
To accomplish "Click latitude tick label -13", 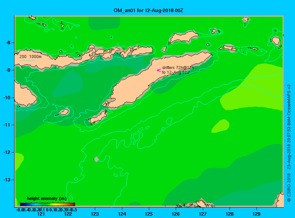I will [7, 180].
